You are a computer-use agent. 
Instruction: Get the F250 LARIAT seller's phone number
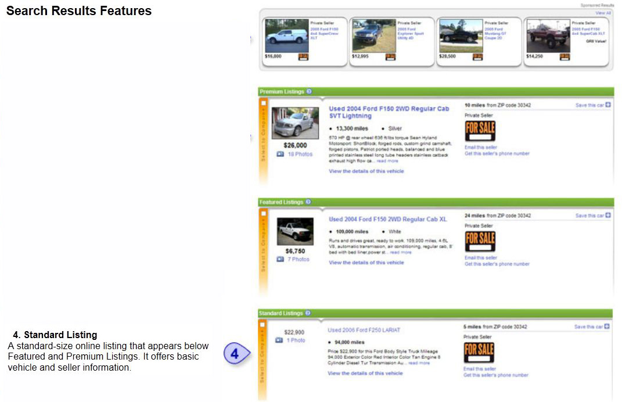click(496, 375)
